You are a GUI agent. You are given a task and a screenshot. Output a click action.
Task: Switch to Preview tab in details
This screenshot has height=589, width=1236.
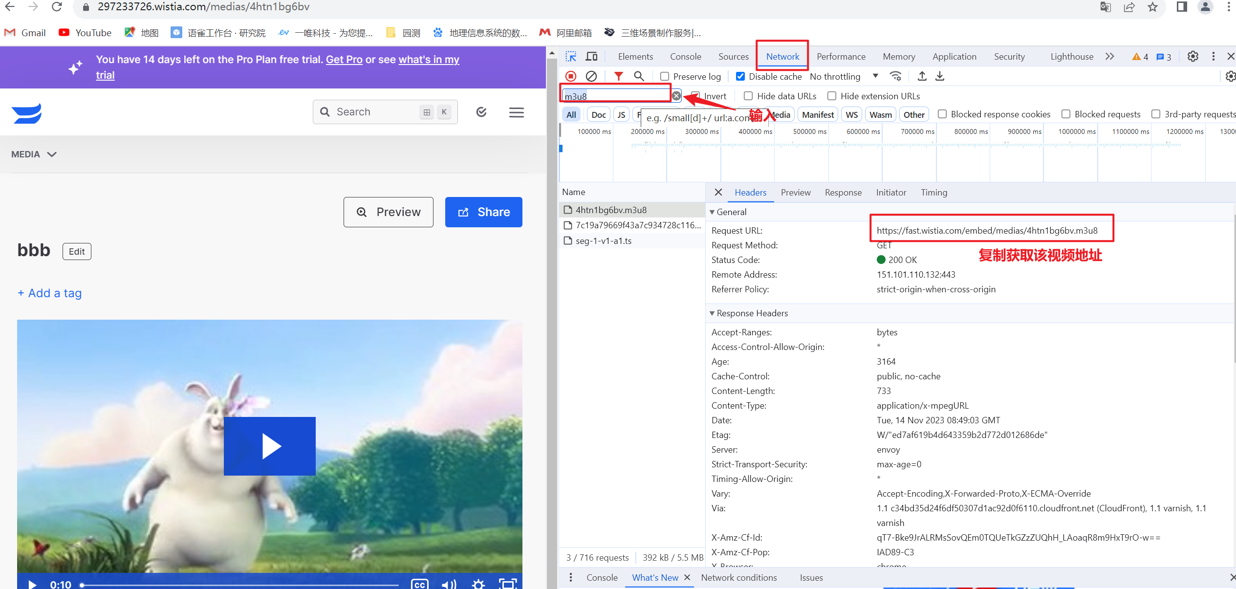[795, 193]
